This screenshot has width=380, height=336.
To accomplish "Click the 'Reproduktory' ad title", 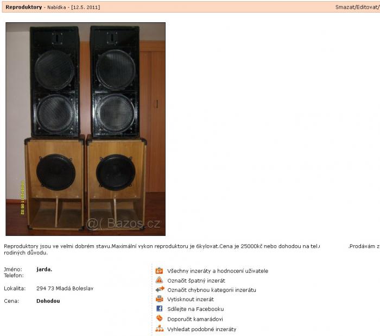I will [x=24, y=7].
